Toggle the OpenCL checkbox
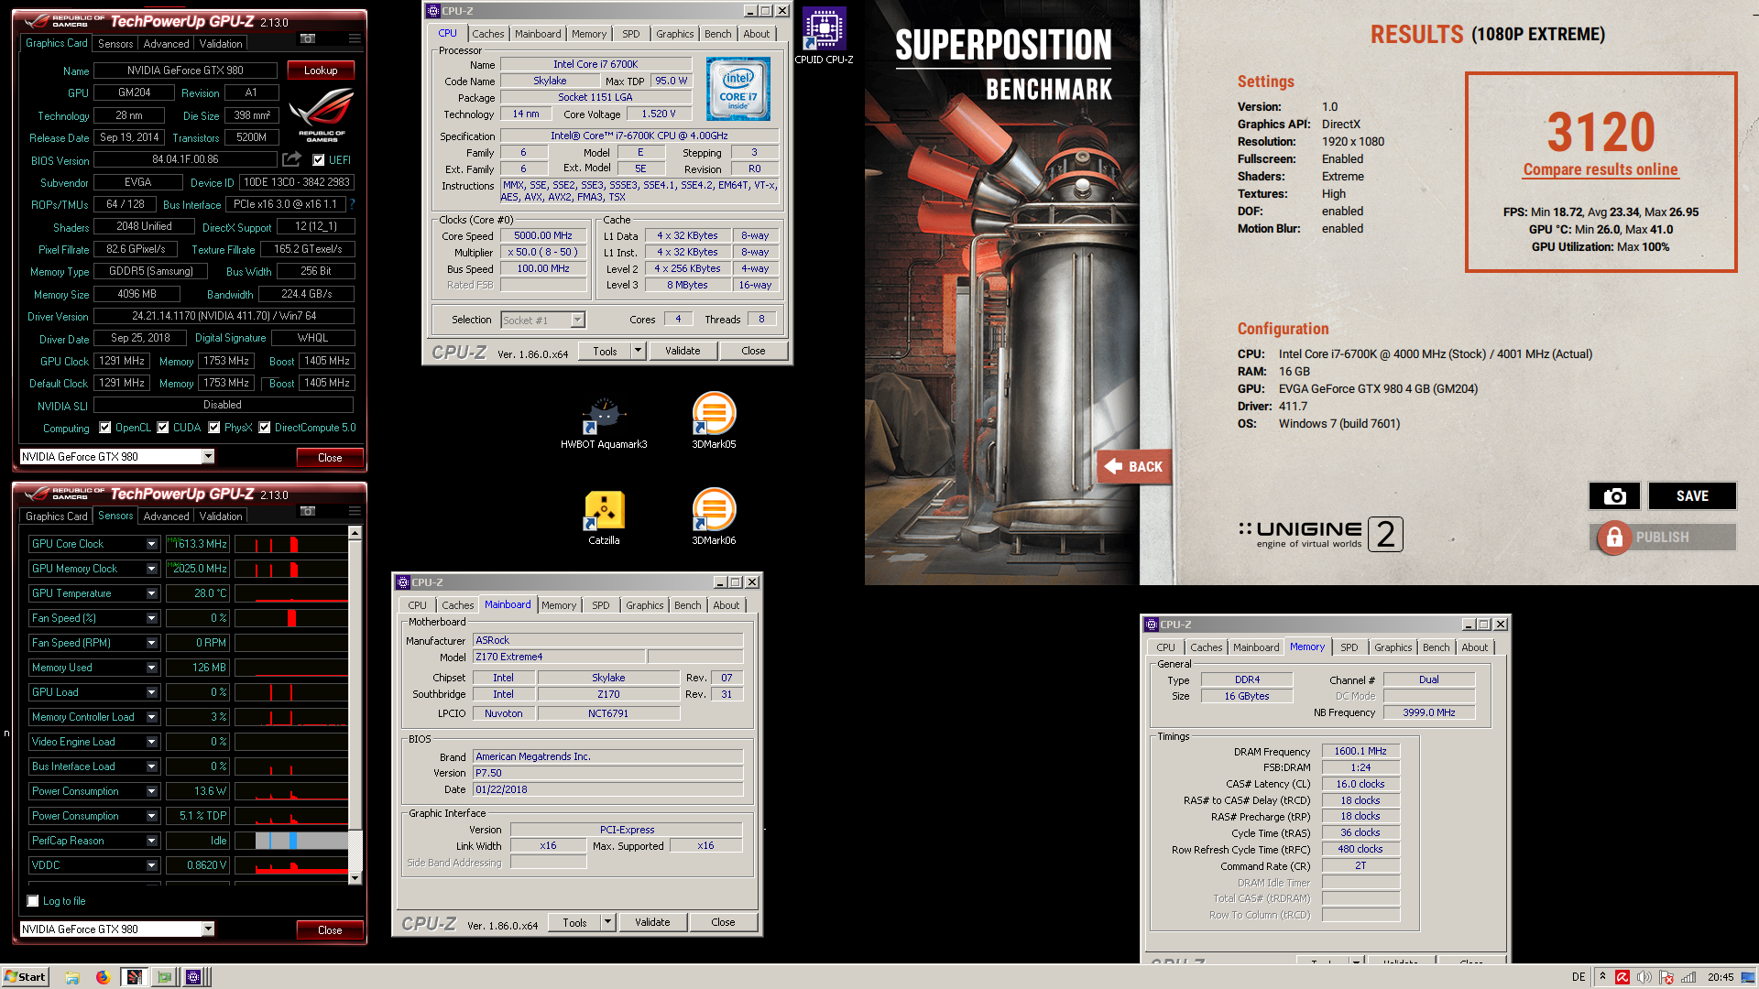This screenshot has width=1759, height=989. click(105, 428)
